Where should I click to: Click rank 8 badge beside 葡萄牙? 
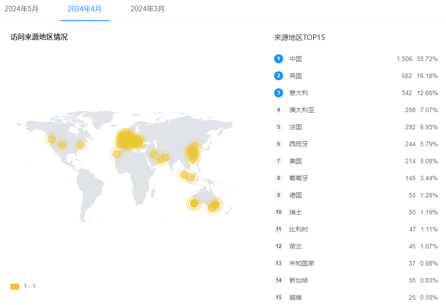(x=279, y=178)
